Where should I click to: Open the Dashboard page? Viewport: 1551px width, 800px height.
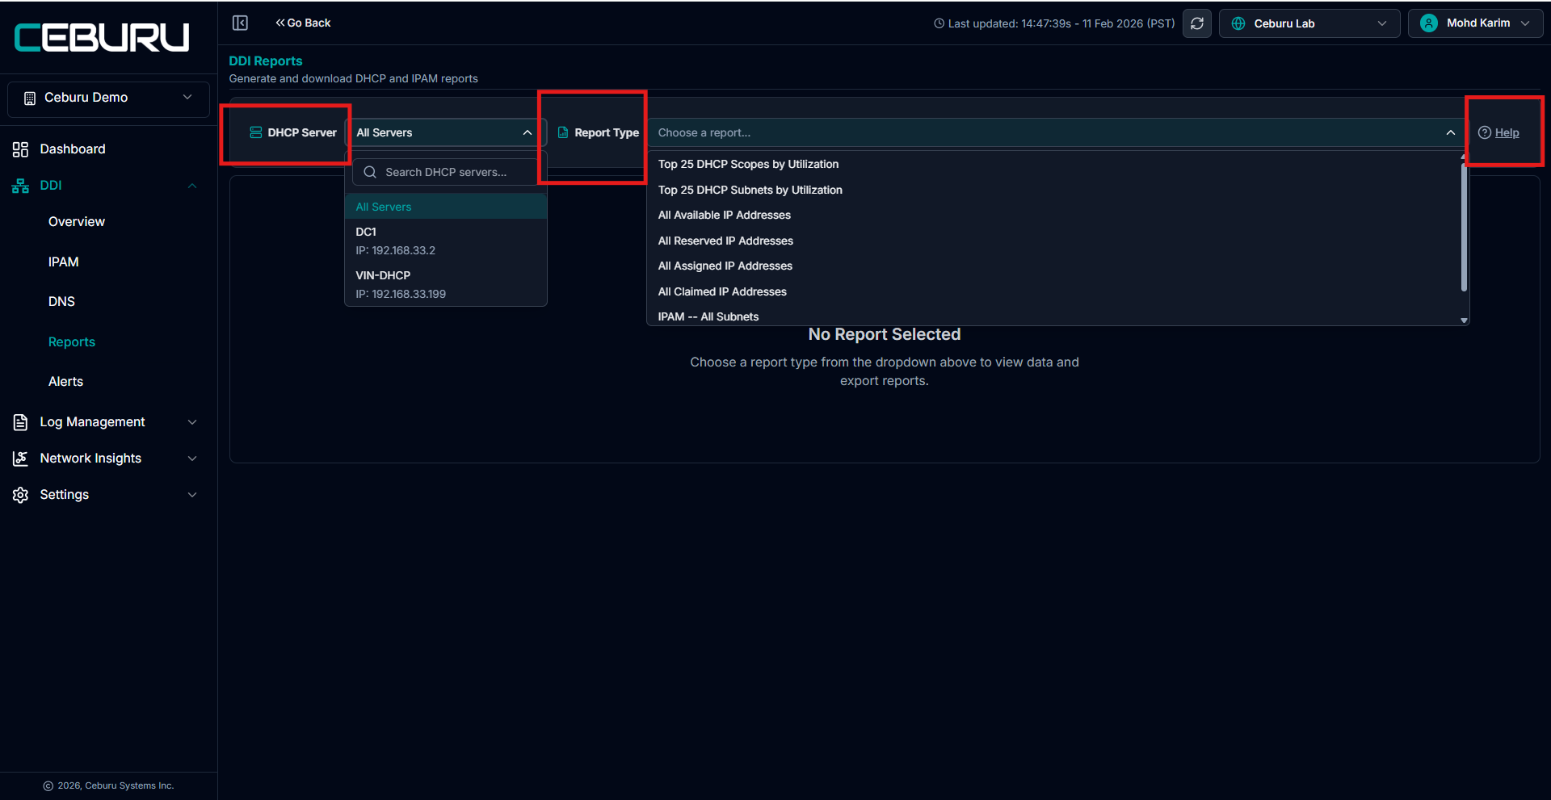point(73,149)
